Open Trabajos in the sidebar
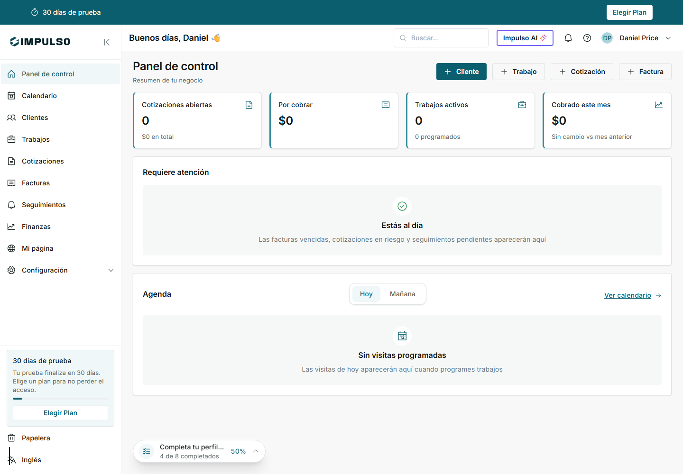 [61, 139]
